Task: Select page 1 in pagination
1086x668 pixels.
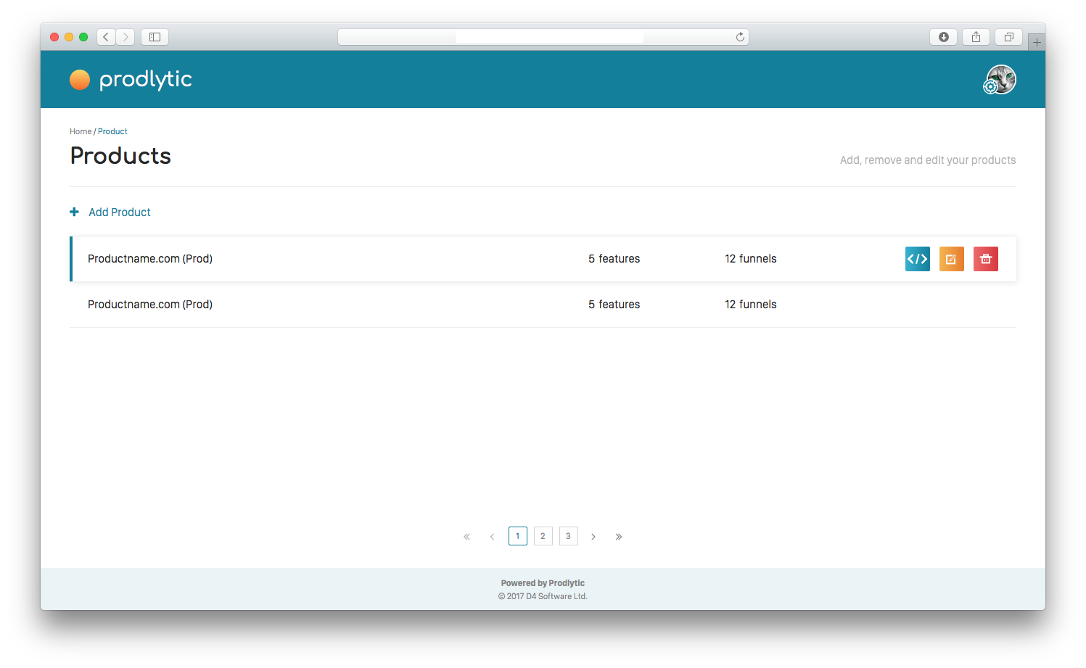Action: click(518, 536)
